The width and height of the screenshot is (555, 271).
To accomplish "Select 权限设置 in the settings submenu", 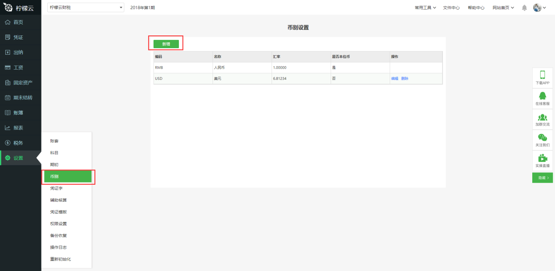I will [59, 224].
